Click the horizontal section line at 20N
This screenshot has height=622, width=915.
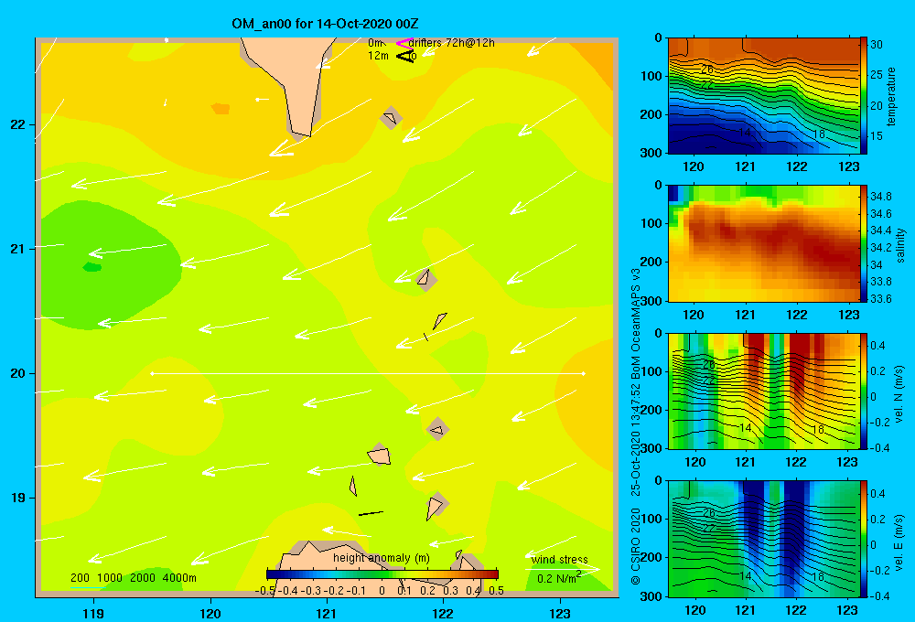point(368,373)
